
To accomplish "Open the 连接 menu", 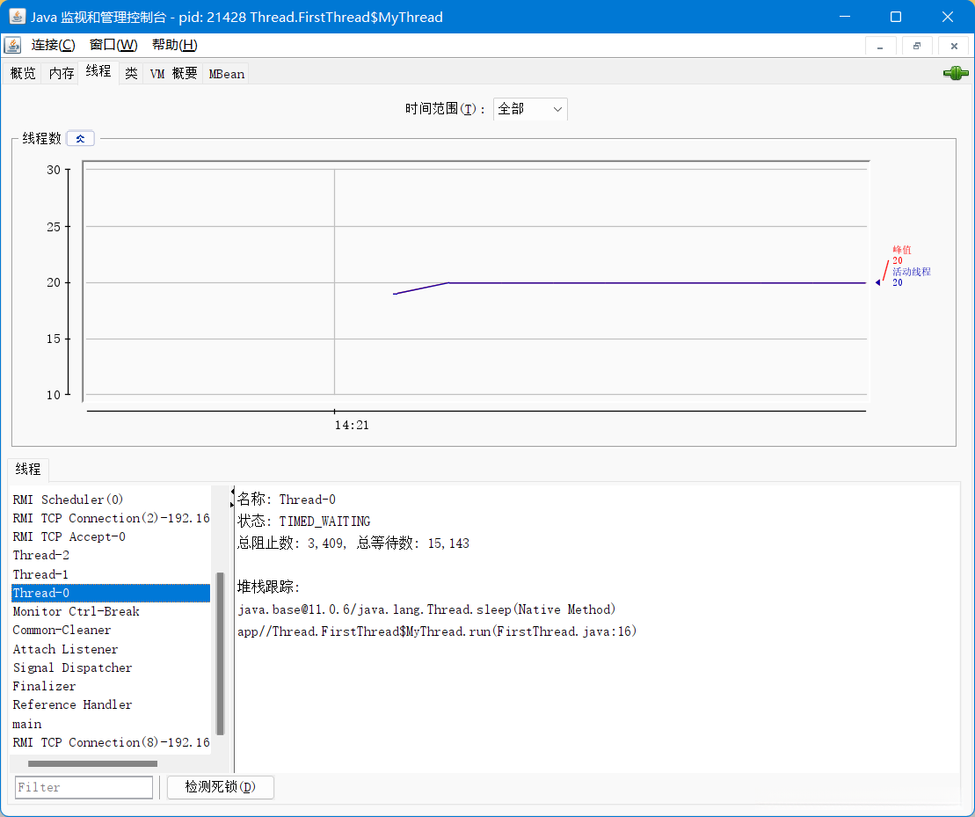I will pos(53,45).
